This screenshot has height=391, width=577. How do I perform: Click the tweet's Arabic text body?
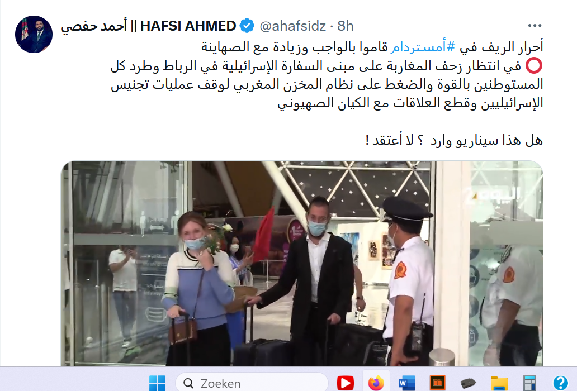click(327, 93)
